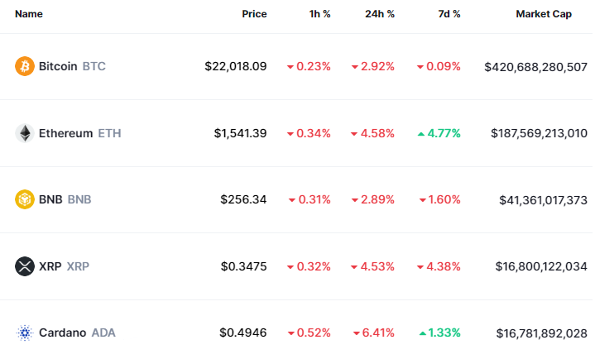
Task: Click Bitcoin market cap $420,688,280,507
Action: click(x=536, y=66)
